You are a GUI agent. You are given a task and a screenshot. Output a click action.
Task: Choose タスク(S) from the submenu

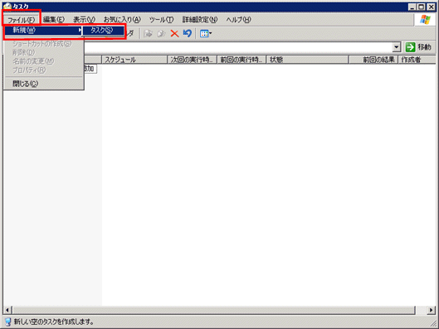103,30
